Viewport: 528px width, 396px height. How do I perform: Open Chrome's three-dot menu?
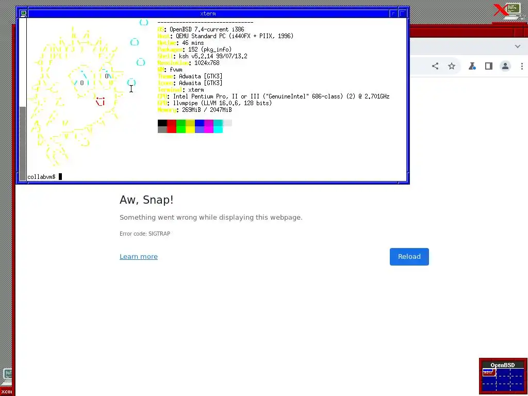(x=522, y=66)
